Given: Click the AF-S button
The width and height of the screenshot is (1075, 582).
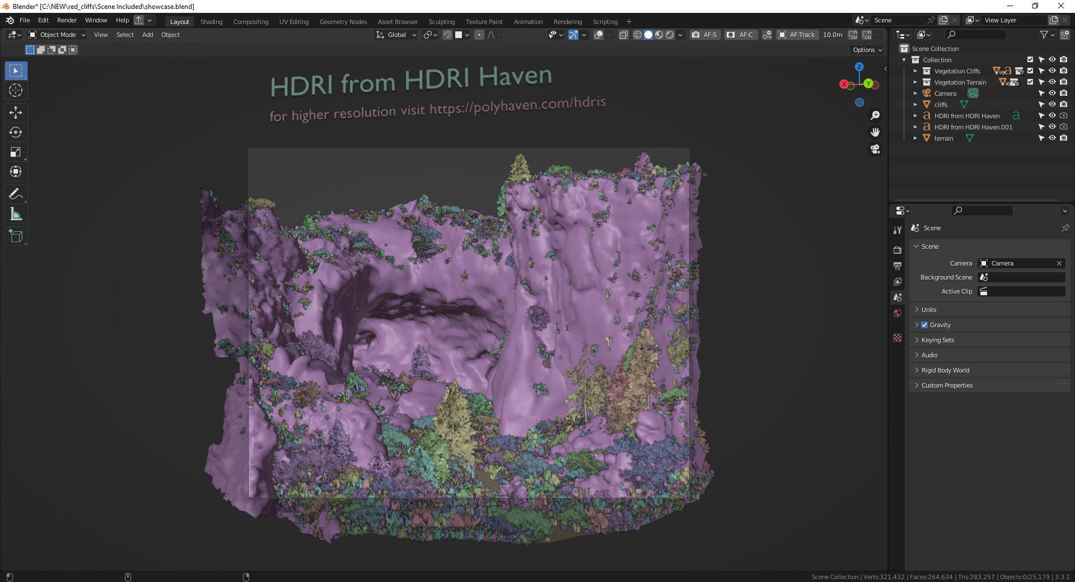Looking at the screenshot, I should click(704, 35).
